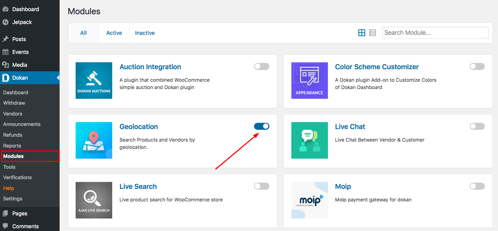Click the Jetpack icon in sidebar
Screen dimensions: 498x231
[x=5, y=22]
